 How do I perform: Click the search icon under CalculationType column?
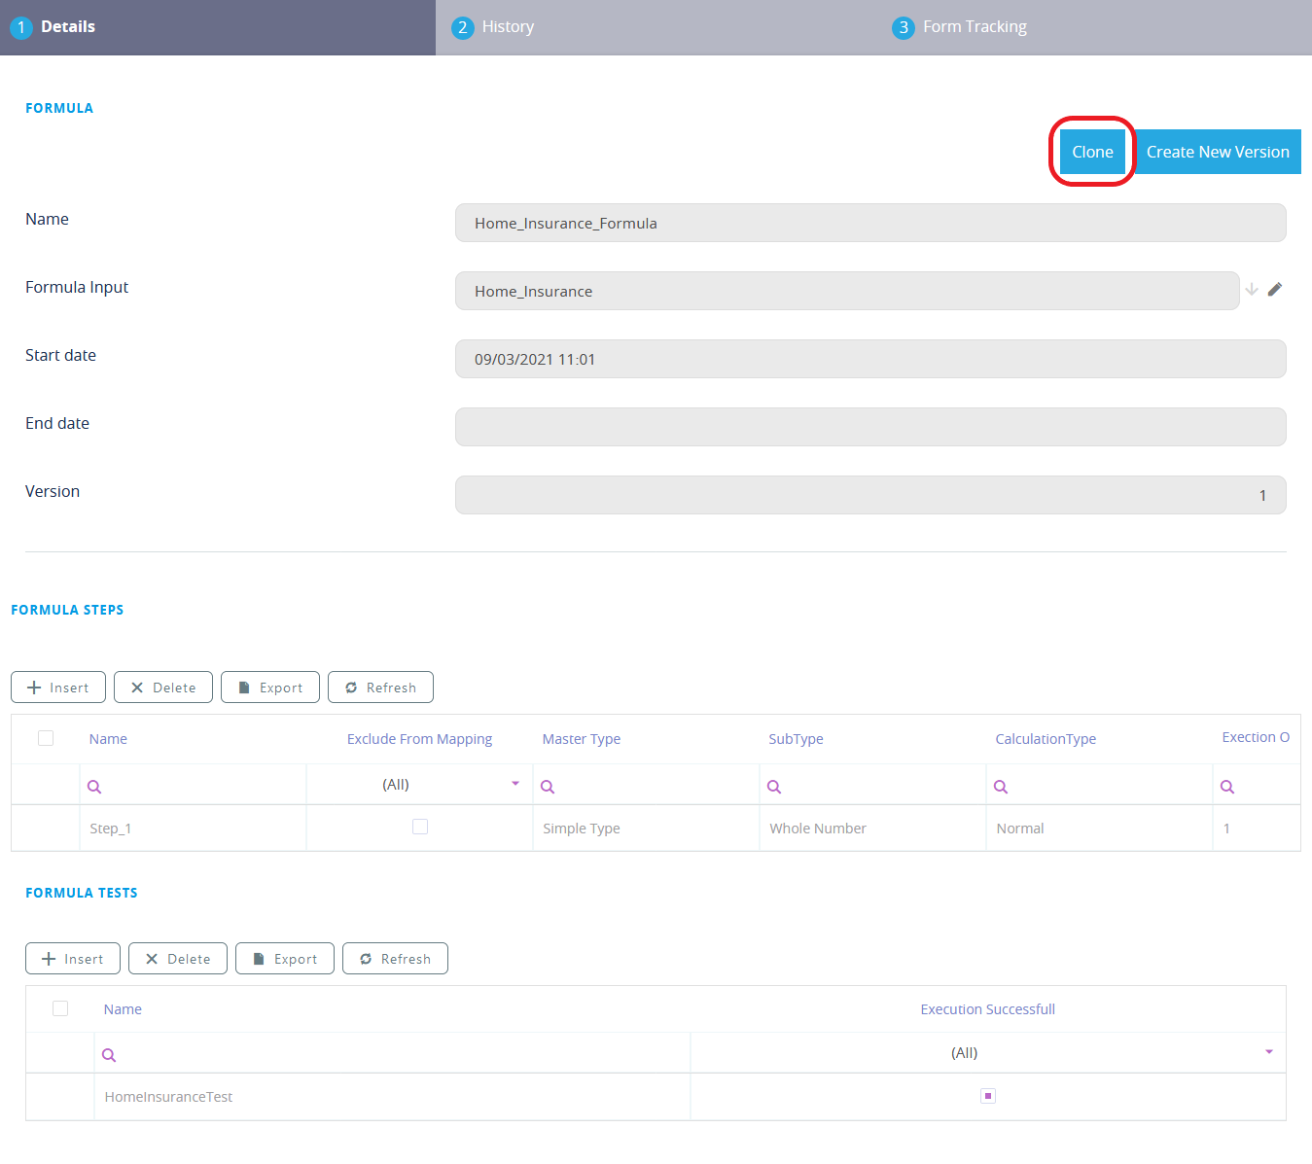[1001, 787]
